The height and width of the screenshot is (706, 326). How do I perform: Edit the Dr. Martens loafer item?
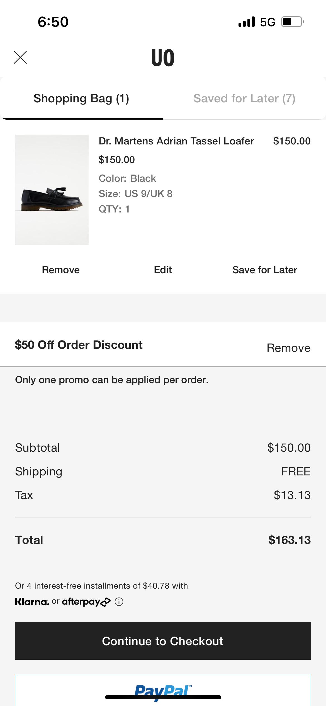163,269
